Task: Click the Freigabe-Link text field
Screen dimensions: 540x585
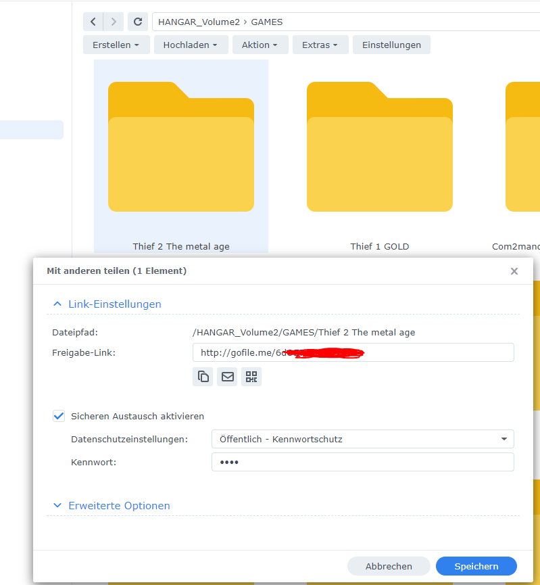Action: point(353,352)
